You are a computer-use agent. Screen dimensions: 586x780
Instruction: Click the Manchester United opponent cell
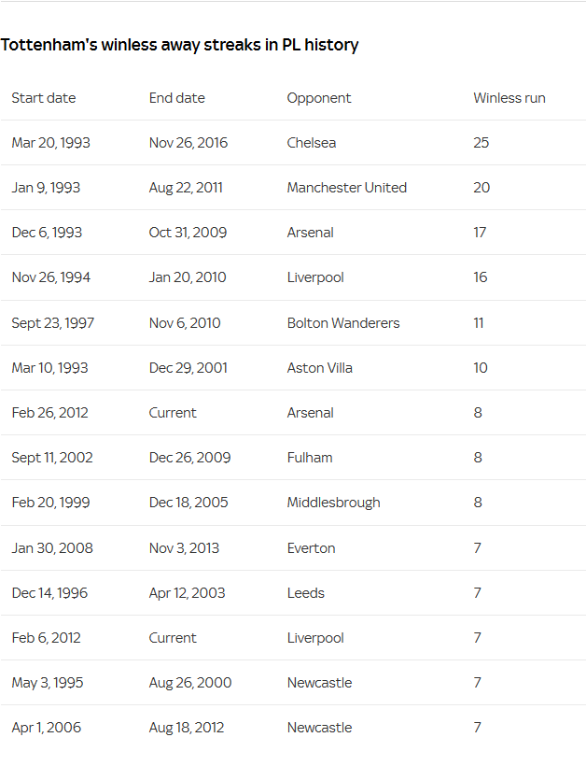coord(347,188)
